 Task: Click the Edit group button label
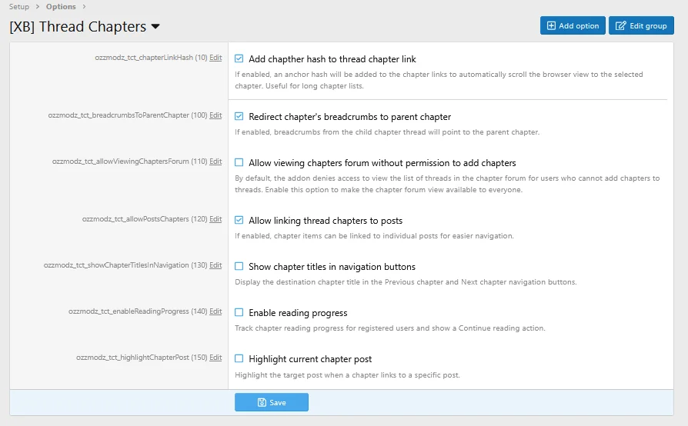[648, 26]
